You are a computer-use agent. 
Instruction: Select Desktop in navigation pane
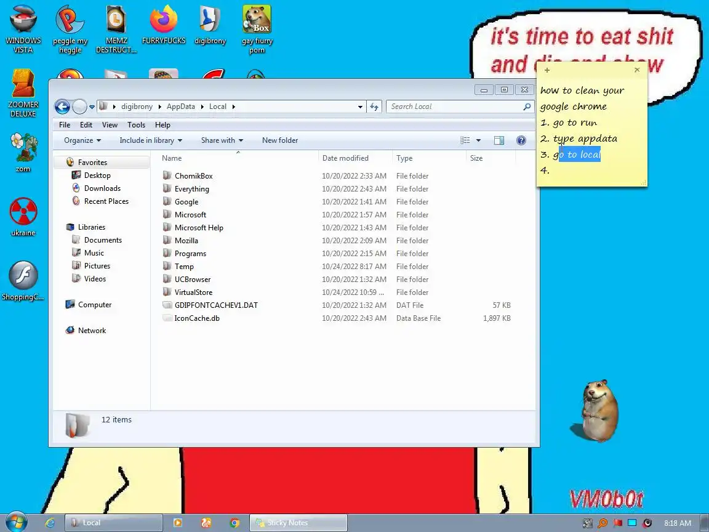click(x=97, y=175)
